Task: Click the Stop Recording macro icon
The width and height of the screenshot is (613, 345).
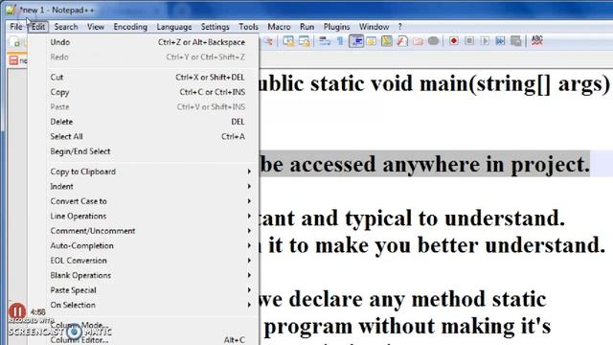Action: coord(469,41)
